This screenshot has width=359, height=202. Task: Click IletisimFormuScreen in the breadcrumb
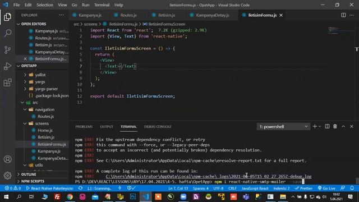[x=167, y=24]
